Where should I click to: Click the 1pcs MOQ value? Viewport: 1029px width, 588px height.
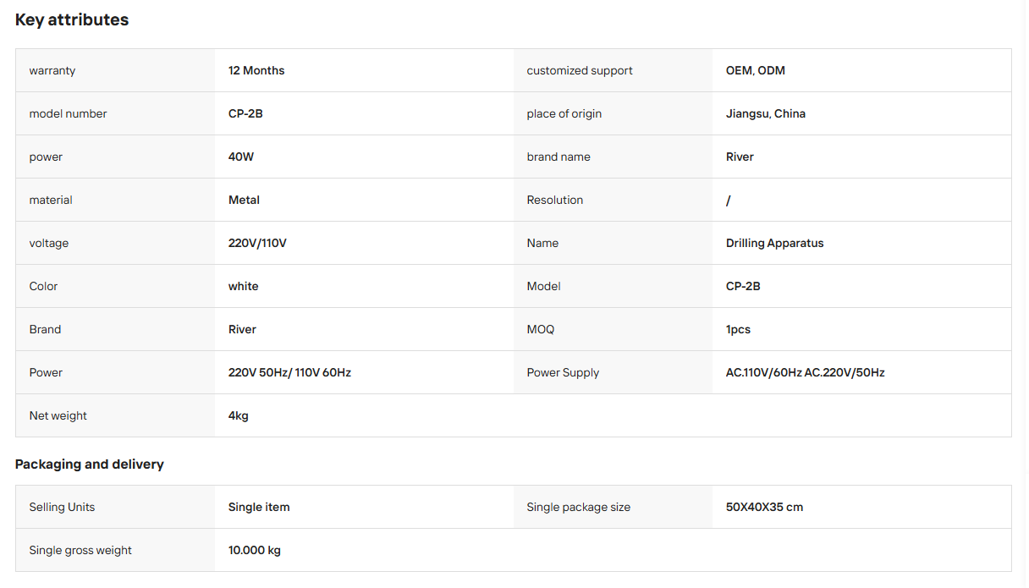pyautogui.click(x=738, y=329)
